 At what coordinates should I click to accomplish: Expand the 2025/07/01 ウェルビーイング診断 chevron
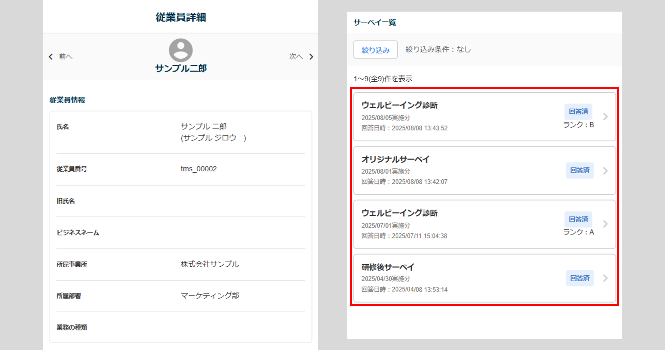pyautogui.click(x=605, y=224)
